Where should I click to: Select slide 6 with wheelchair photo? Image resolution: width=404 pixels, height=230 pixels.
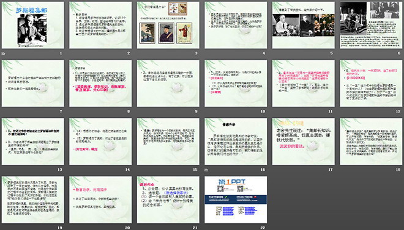[371, 25]
